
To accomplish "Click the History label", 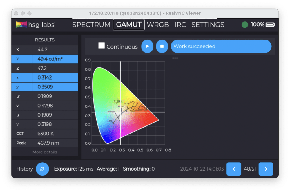I will pos(25,169).
